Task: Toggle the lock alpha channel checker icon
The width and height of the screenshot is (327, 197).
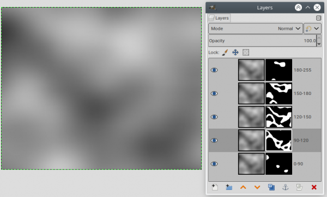Action: point(246,52)
